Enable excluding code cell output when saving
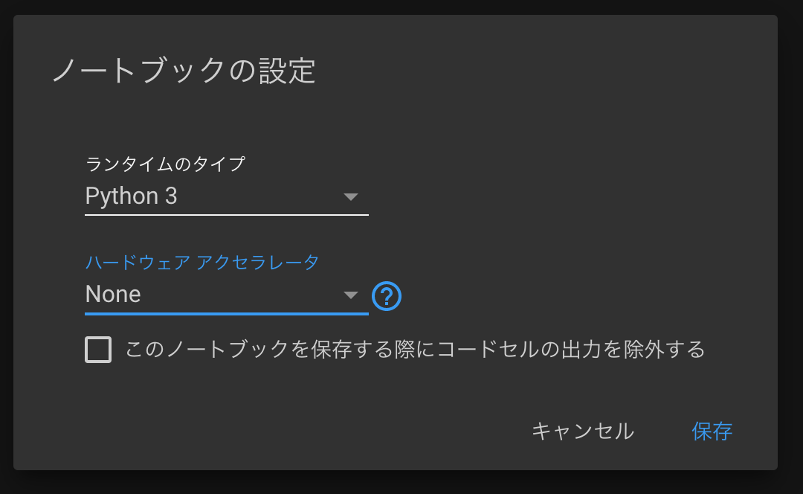Viewport: 803px width, 494px height. pyautogui.click(x=97, y=349)
